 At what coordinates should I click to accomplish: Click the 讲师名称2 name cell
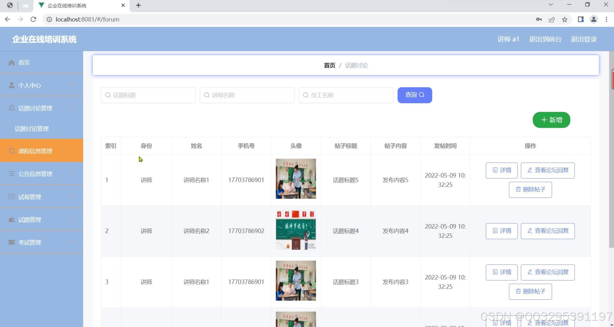pos(196,231)
